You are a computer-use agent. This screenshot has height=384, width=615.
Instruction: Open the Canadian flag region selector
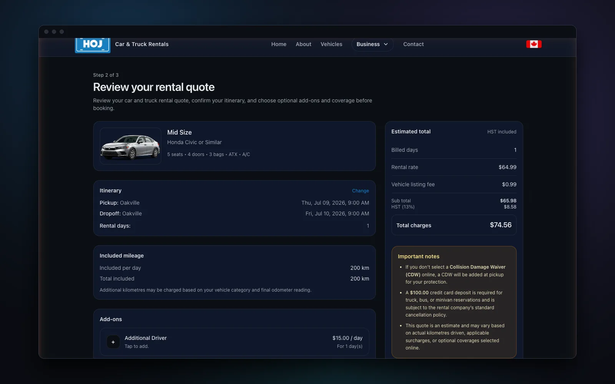pos(534,44)
